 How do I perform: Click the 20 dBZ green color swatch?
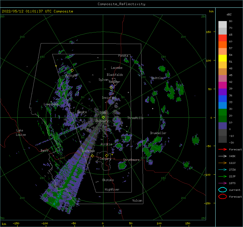(x=222, y=112)
